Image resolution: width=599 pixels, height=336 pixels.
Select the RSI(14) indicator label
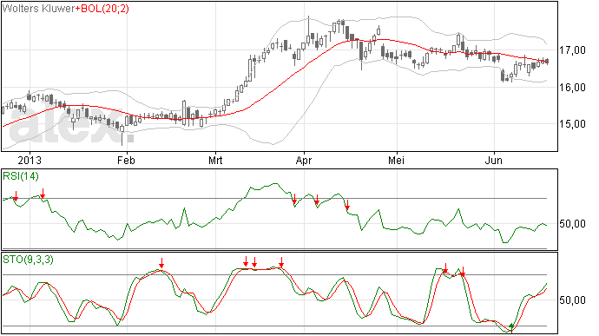click(x=21, y=176)
